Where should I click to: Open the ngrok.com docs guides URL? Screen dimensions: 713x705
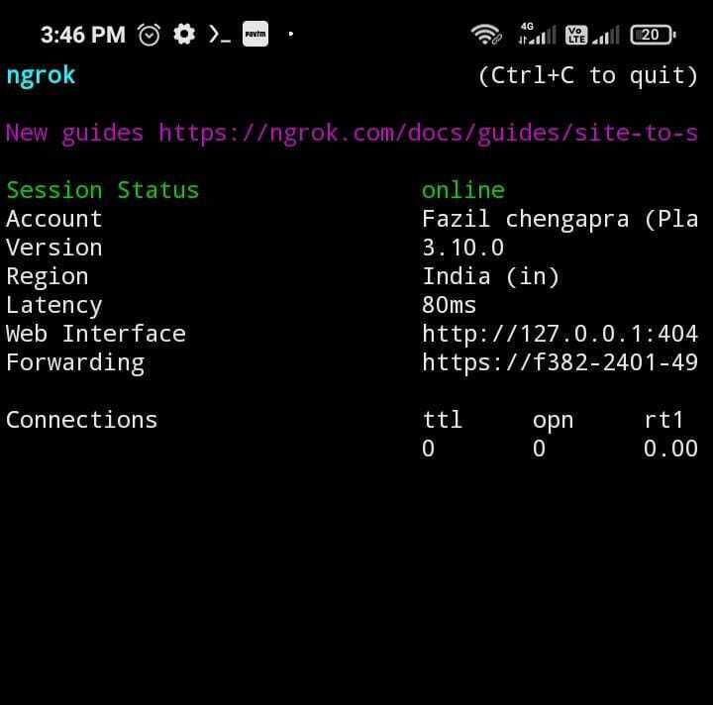click(428, 133)
